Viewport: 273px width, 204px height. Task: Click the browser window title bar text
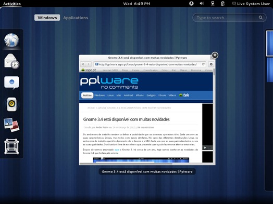147,58
